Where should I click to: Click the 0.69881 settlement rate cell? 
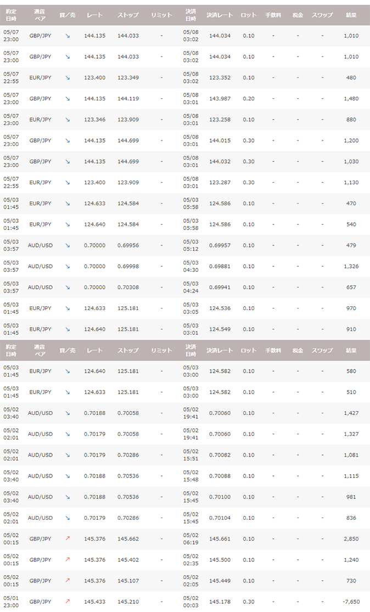coord(220,266)
